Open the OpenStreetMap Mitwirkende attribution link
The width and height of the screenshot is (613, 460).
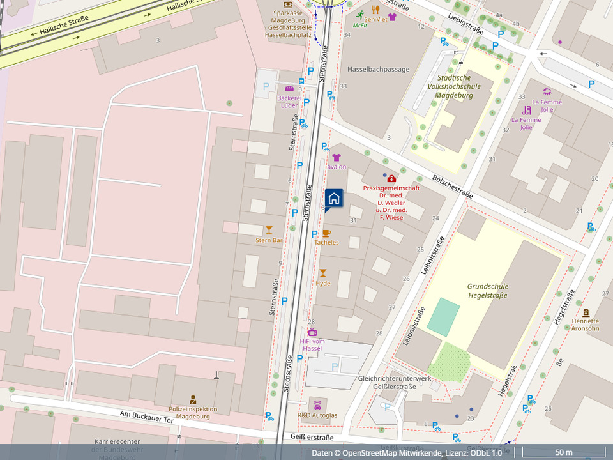coord(392,453)
